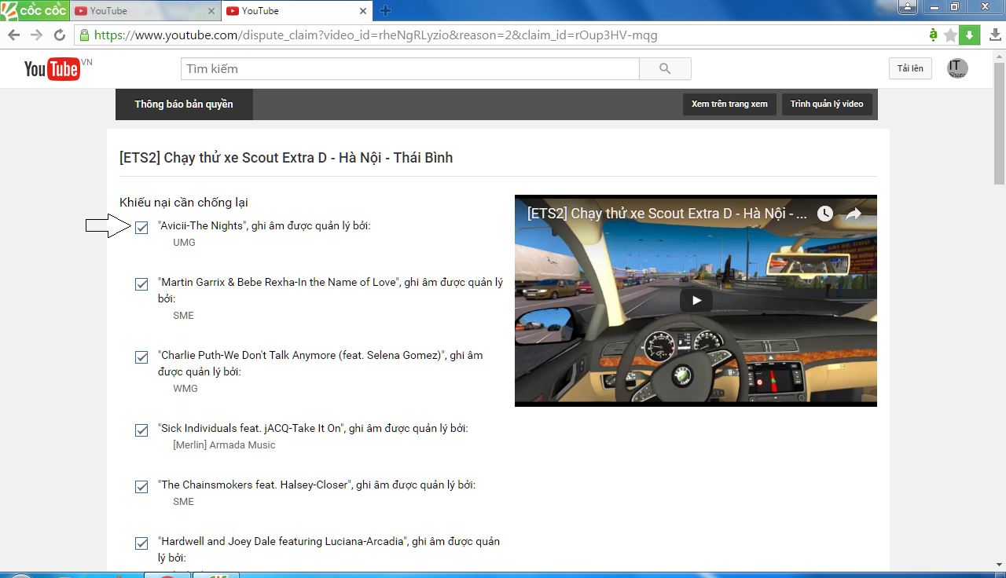
Task: Toggle the Vietnamese typing à icon
Action: click(933, 35)
